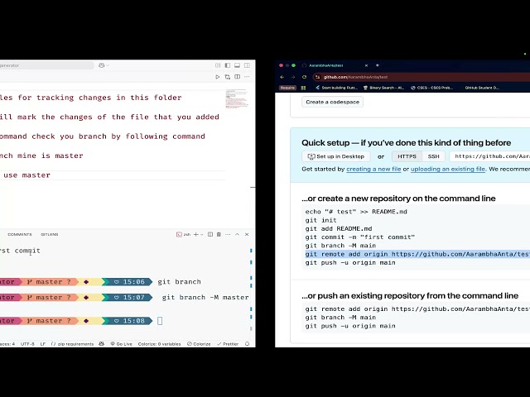Viewport: 530px width, 397px height.
Task: Follow the 'creating a new file' link
Action: tap(373, 169)
